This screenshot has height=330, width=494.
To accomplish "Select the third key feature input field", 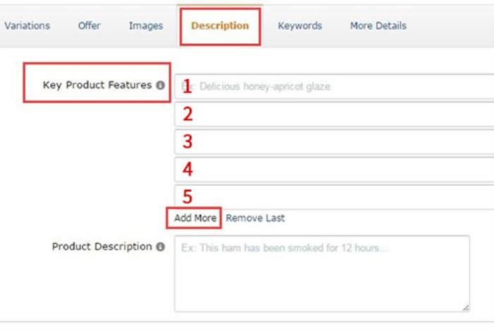I will pyautogui.click(x=332, y=141).
